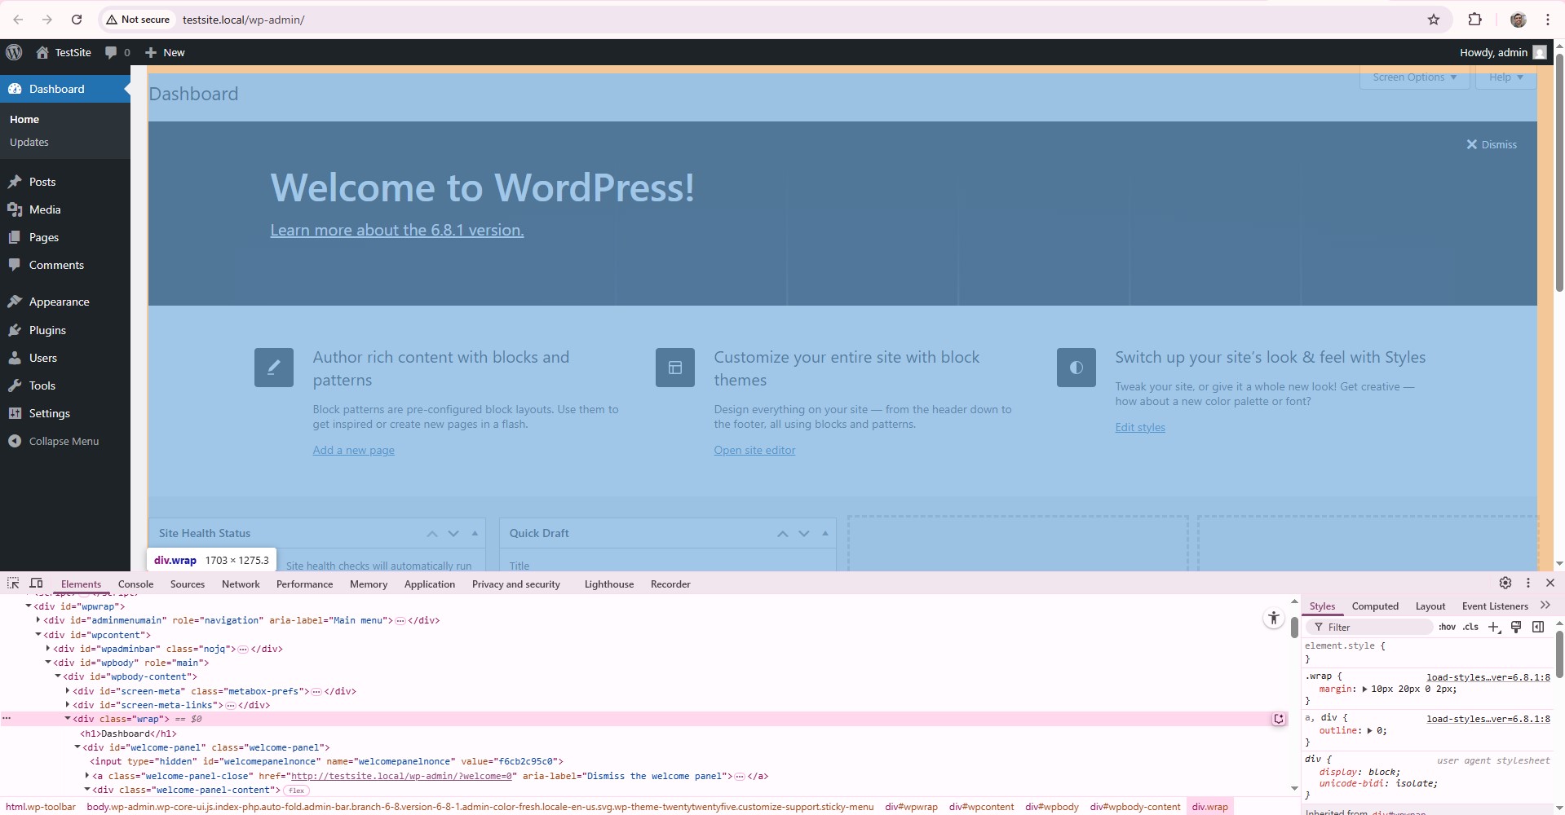The height and width of the screenshot is (815, 1565).
Task: Toggle the computed styles sidebar icon
Action: point(1538,627)
